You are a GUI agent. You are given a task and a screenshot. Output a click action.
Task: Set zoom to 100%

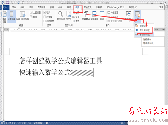[x=69, y=16]
